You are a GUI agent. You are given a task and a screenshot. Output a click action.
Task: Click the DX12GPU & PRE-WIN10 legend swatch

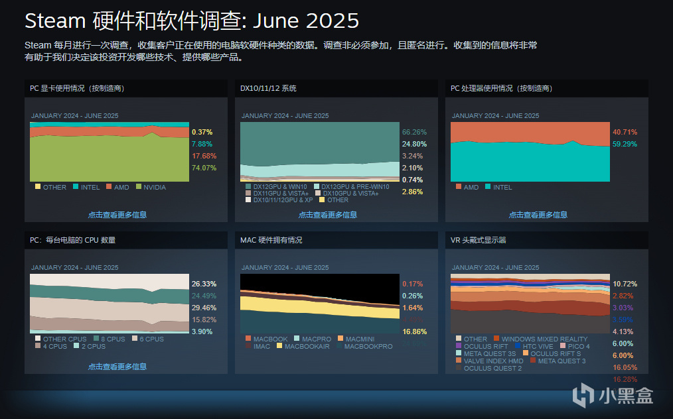pyautogui.click(x=317, y=186)
